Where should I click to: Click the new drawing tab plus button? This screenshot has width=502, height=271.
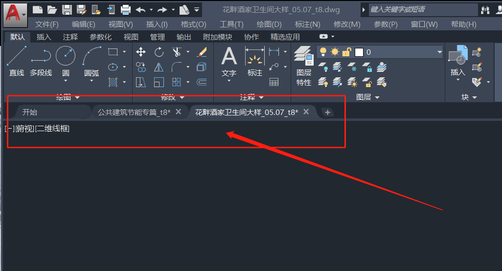tap(328, 113)
